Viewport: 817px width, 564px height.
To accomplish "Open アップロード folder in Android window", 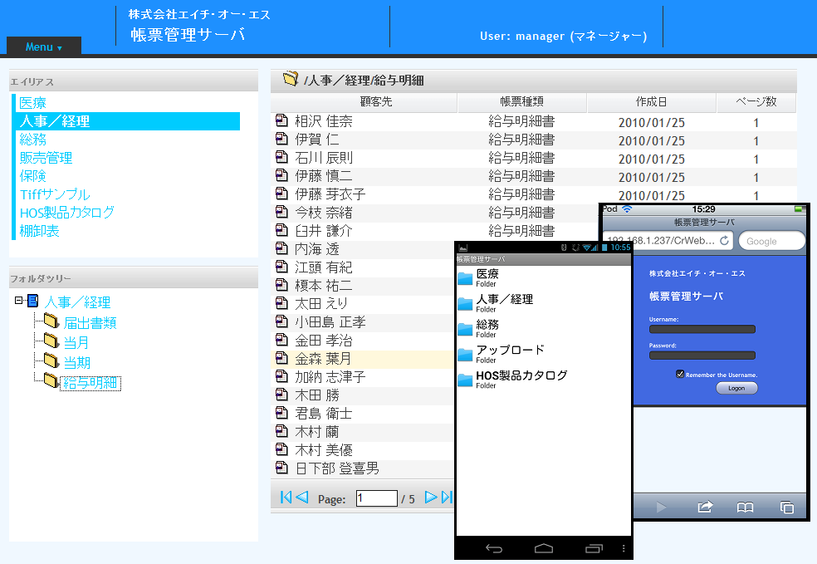I will (x=544, y=355).
